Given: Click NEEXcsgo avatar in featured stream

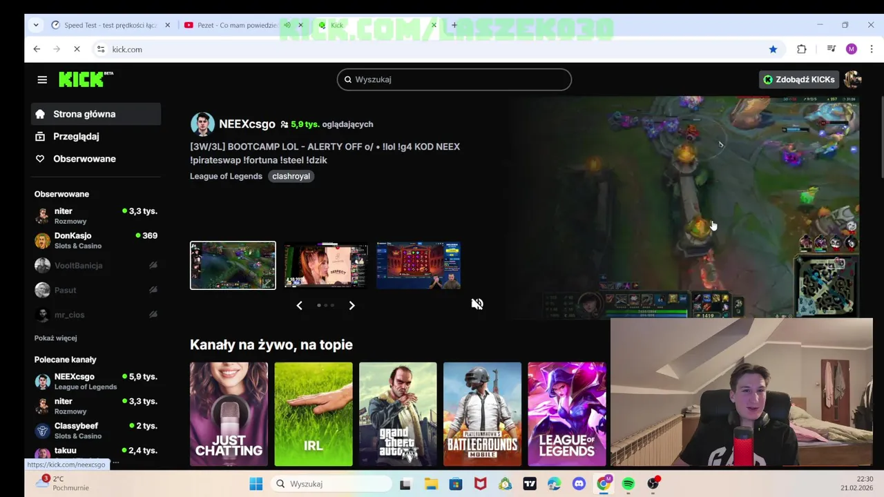Looking at the screenshot, I should (x=202, y=124).
